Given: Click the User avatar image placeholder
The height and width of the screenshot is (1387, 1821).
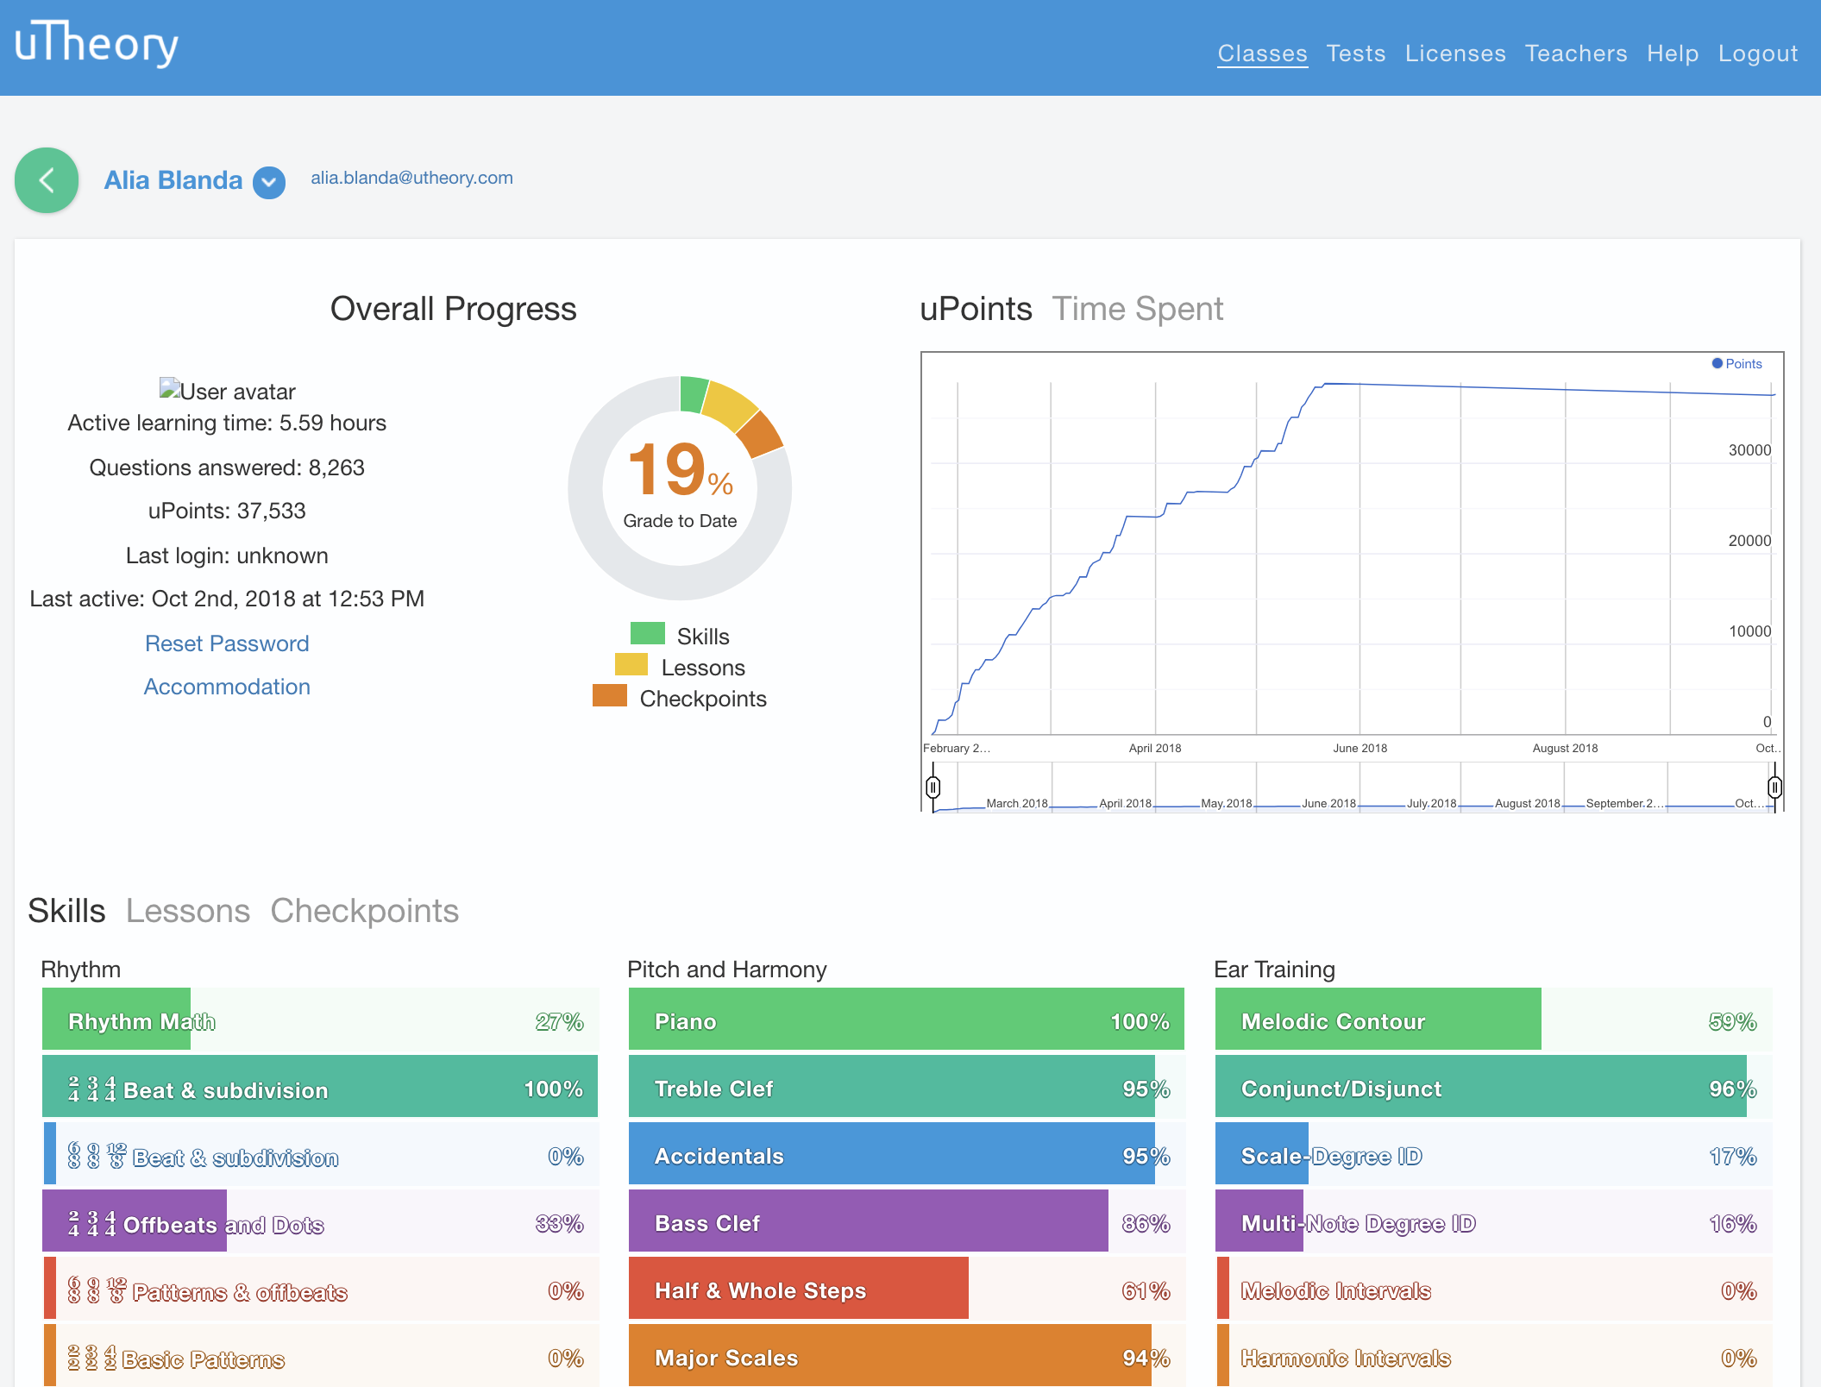Looking at the screenshot, I should [x=227, y=391].
